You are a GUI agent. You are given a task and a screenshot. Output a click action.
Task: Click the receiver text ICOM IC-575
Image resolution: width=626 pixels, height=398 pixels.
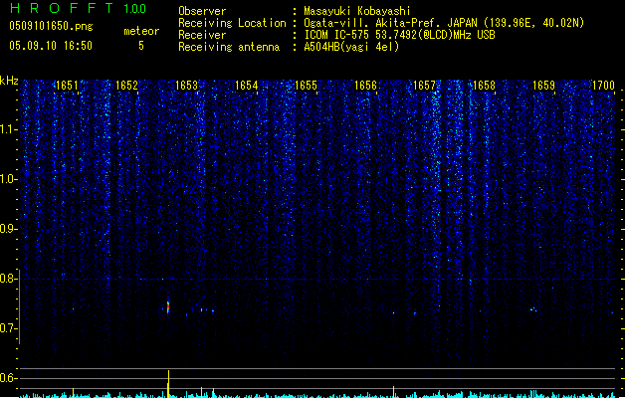(337, 35)
